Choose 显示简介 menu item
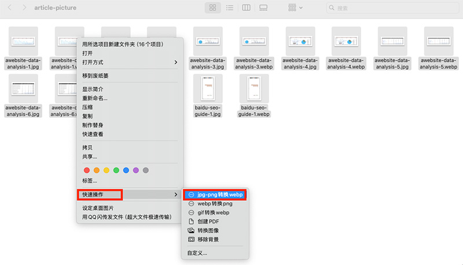463x265 pixels. (x=130, y=89)
